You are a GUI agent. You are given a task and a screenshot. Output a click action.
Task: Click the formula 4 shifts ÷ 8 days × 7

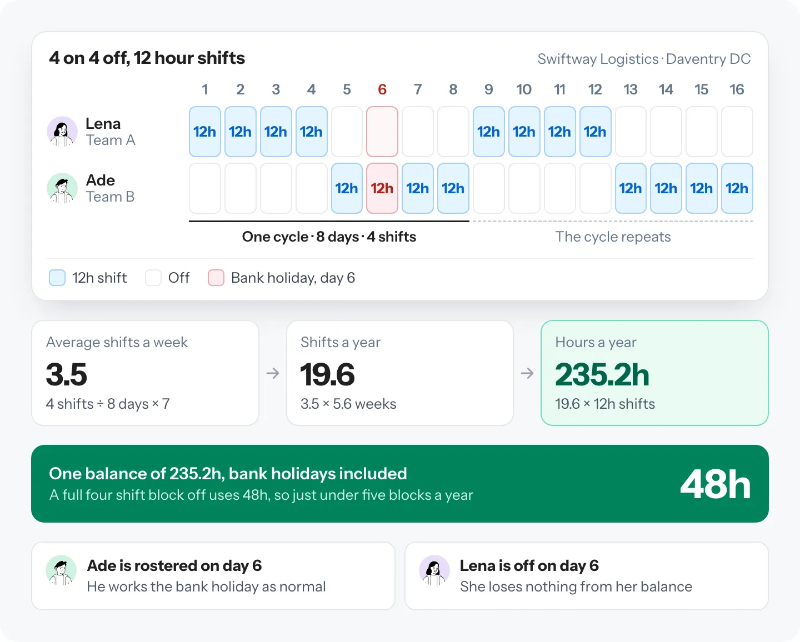pyautogui.click(x=108, y=404)
